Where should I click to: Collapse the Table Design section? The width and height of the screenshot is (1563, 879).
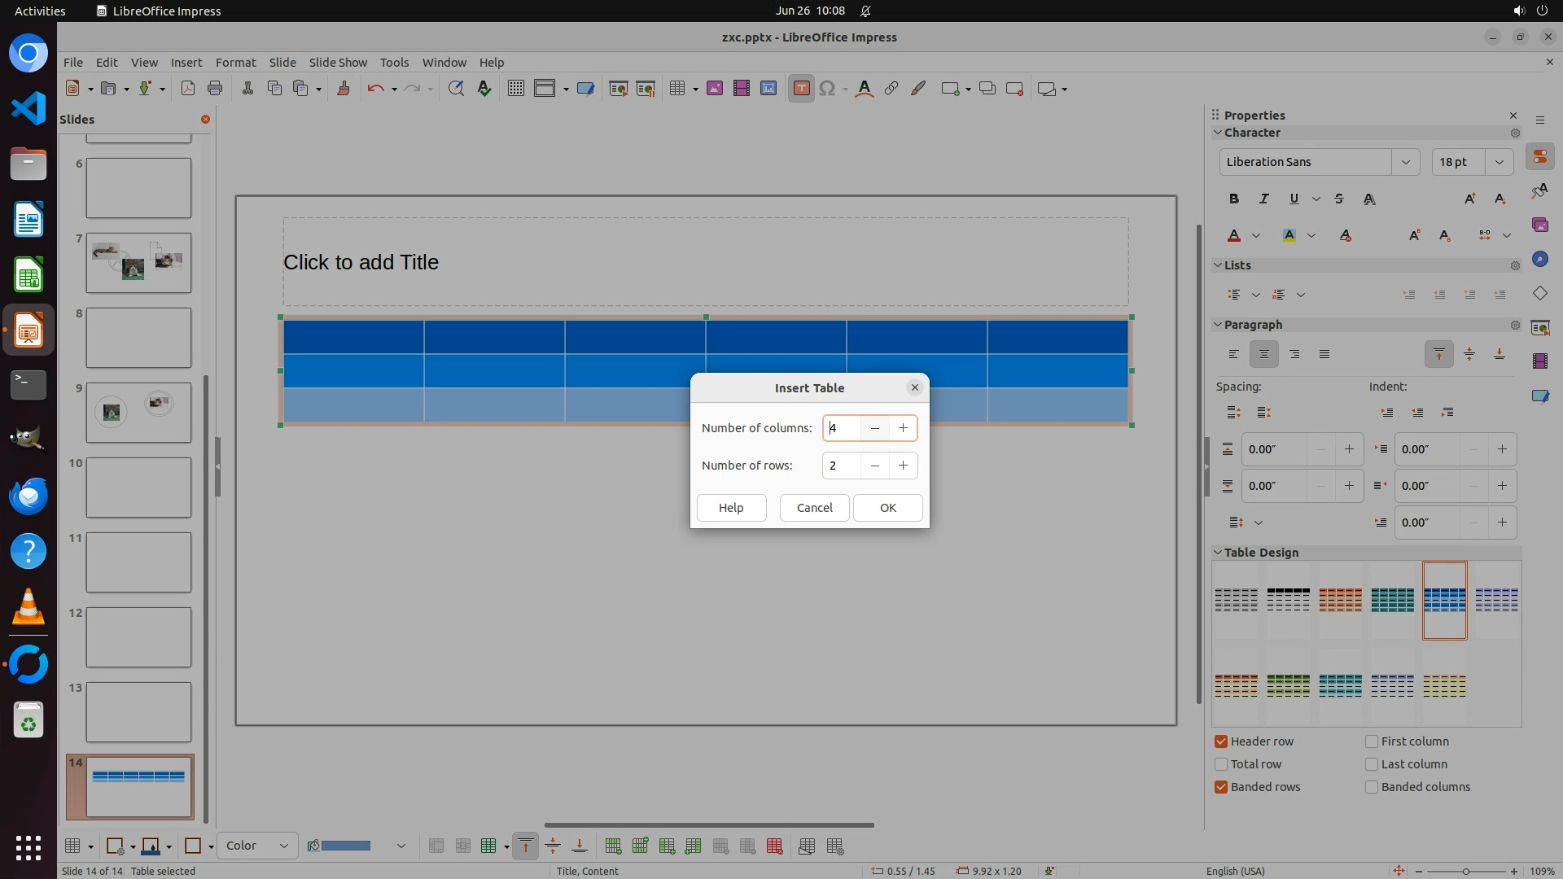pos(1218,553)
